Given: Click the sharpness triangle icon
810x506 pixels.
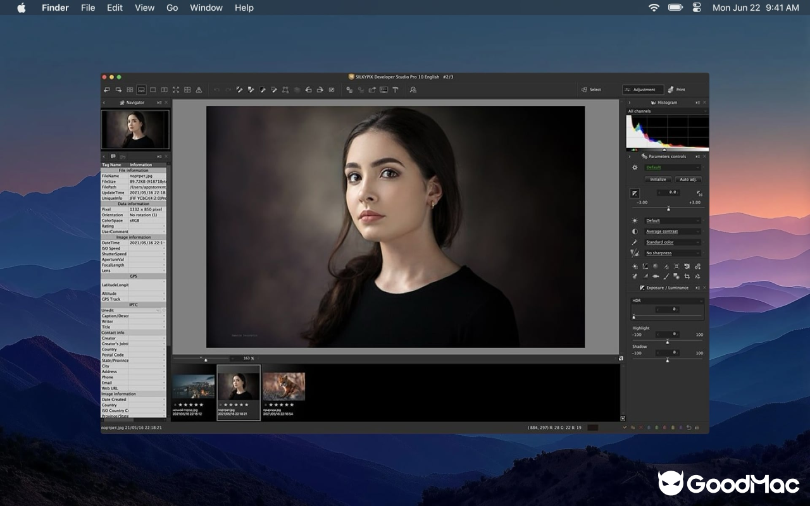Looking at the screenshot, I should 635,253.
